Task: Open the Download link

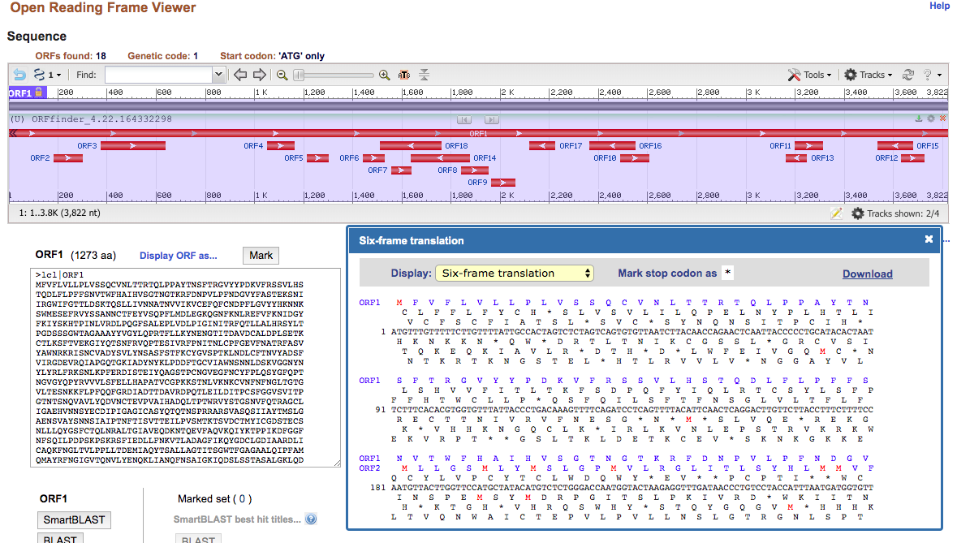Action: 867,274
